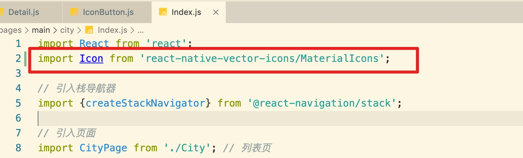This screenshot has height=158, width=523.
Task: Open the 'pages' breadcrumb segment
Action: tap(11, 30)
